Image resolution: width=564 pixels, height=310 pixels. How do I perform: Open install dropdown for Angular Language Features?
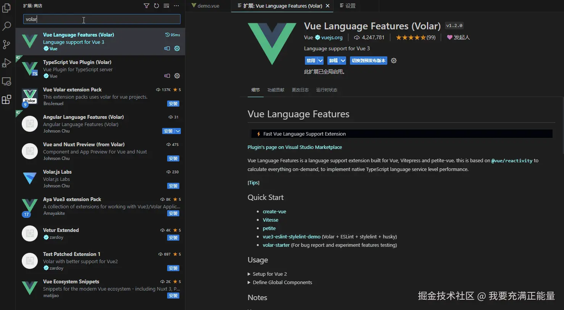pyautogui.click(x=178, y=131)
